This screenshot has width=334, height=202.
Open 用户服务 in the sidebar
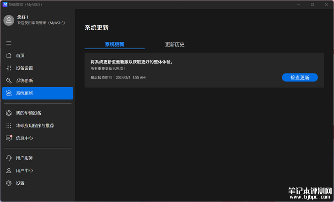38,158
